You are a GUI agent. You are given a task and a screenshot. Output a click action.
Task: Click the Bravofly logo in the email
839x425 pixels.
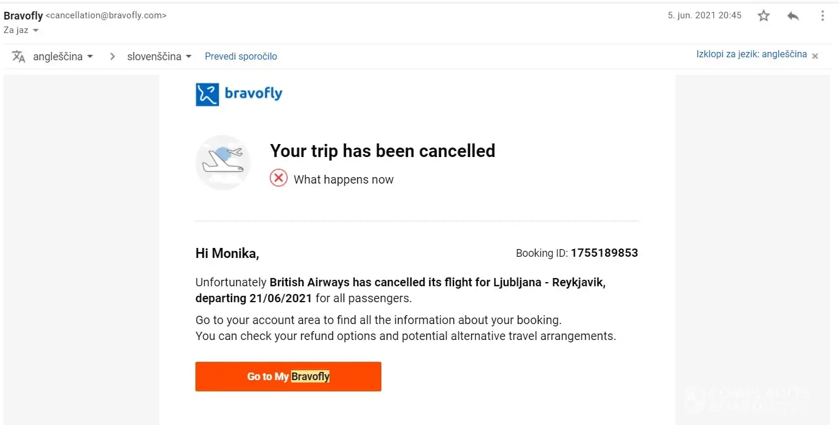click(x=239, y=94)
